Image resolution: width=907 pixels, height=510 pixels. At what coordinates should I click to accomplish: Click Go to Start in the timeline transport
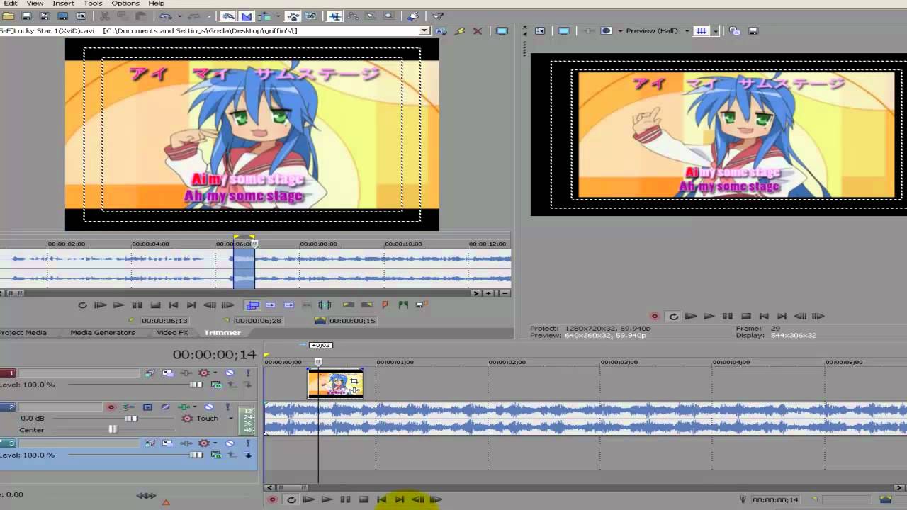click(381, 499)
